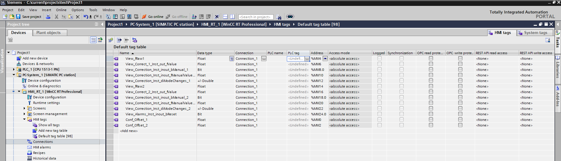Viewport: 561px width, 161px height.
Task: Toggle OPC write protection checkbox for View_Correct_2_Inst_out_fValue
Action: [x=460, y=92]
